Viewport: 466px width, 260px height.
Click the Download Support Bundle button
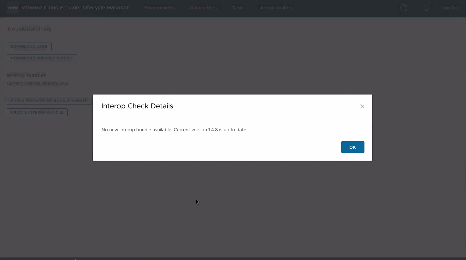click(x=42, y=58)
